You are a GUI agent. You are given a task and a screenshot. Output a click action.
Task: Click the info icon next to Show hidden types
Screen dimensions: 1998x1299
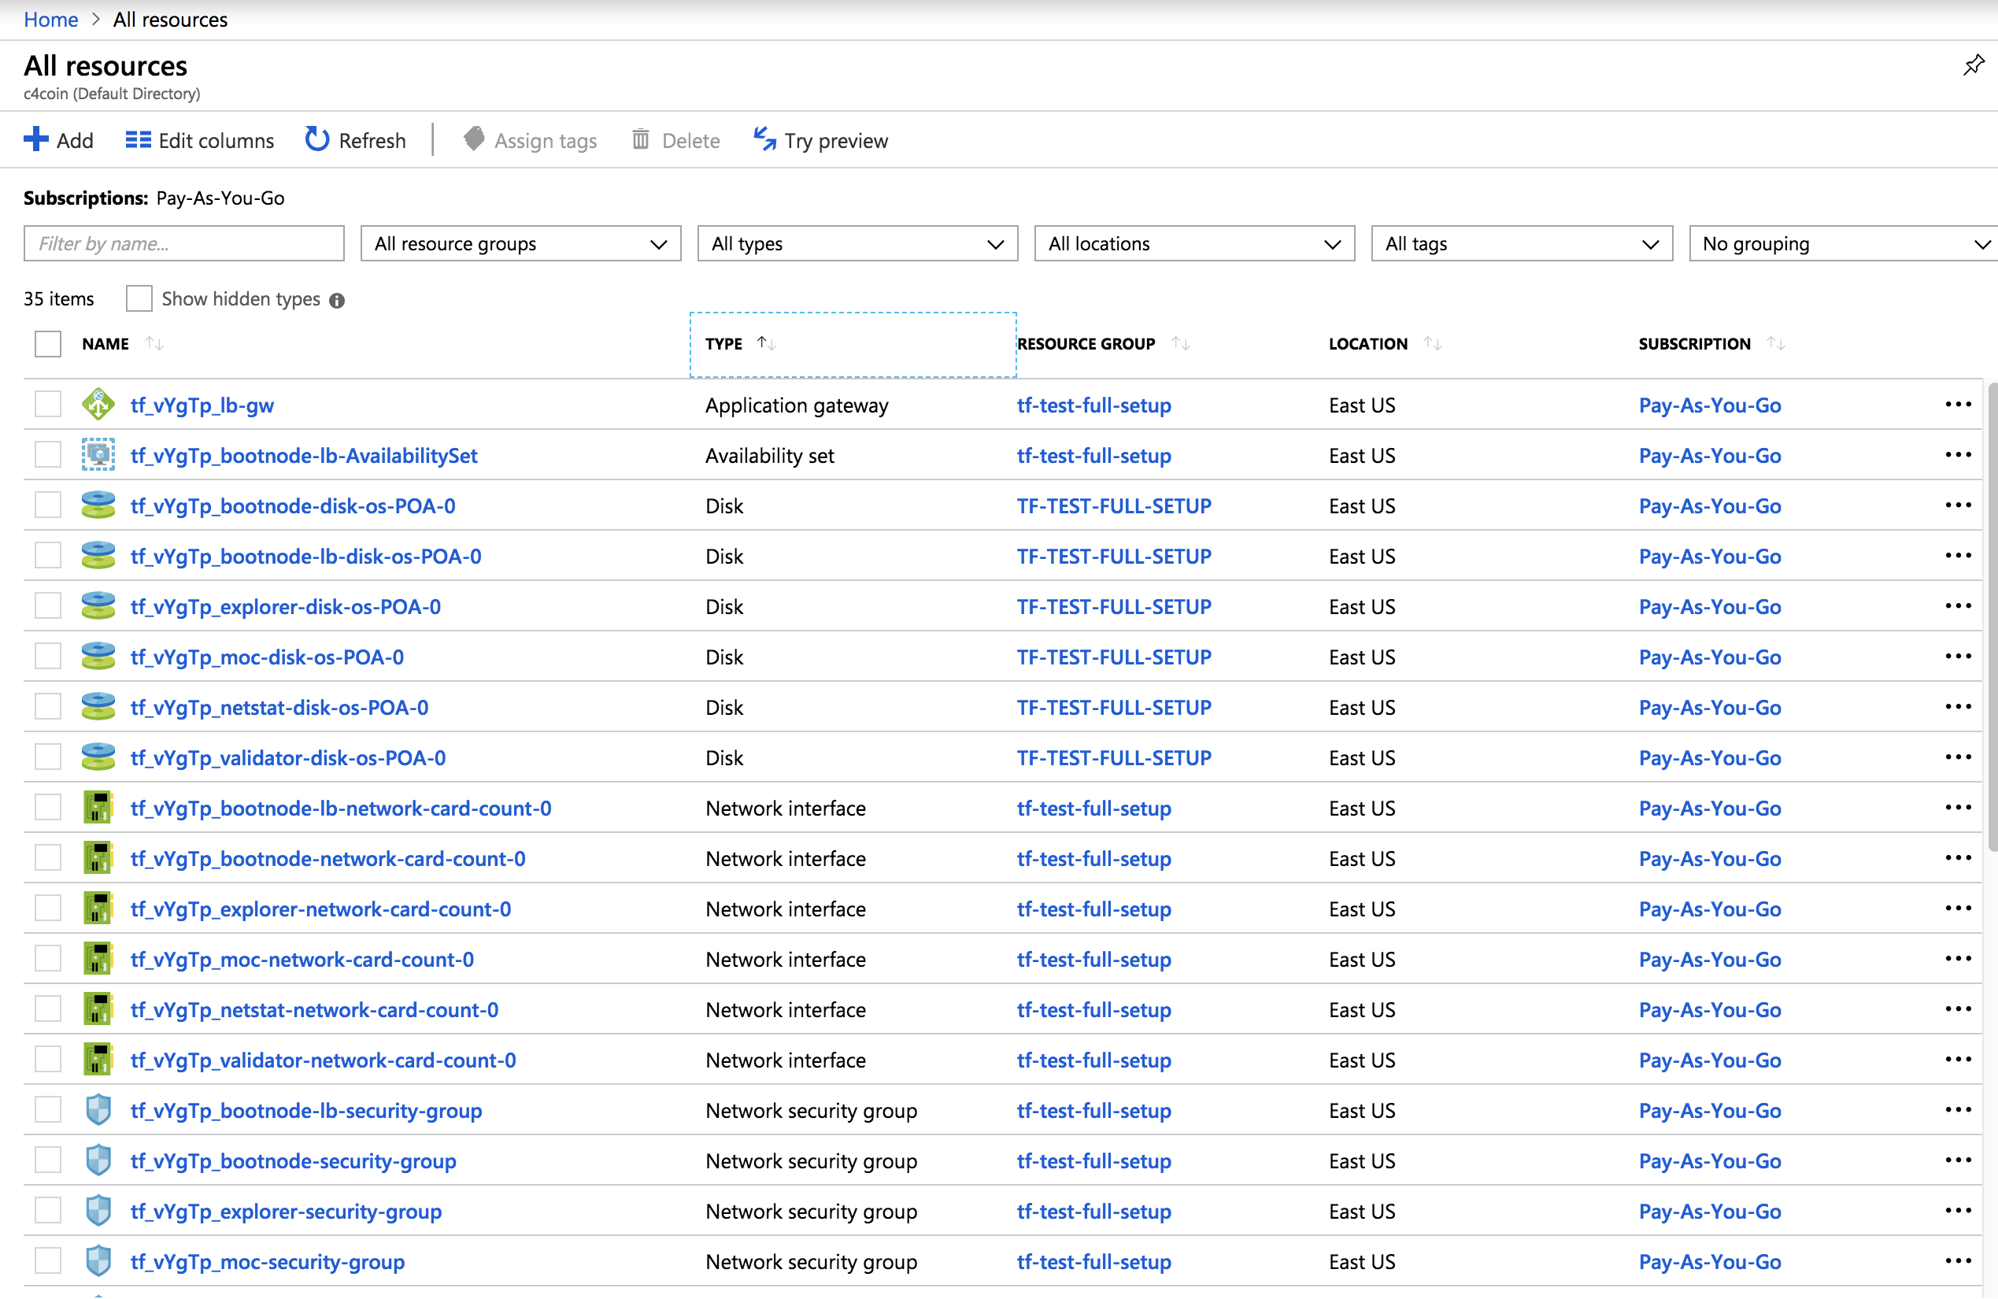click(x=337, y=301)
